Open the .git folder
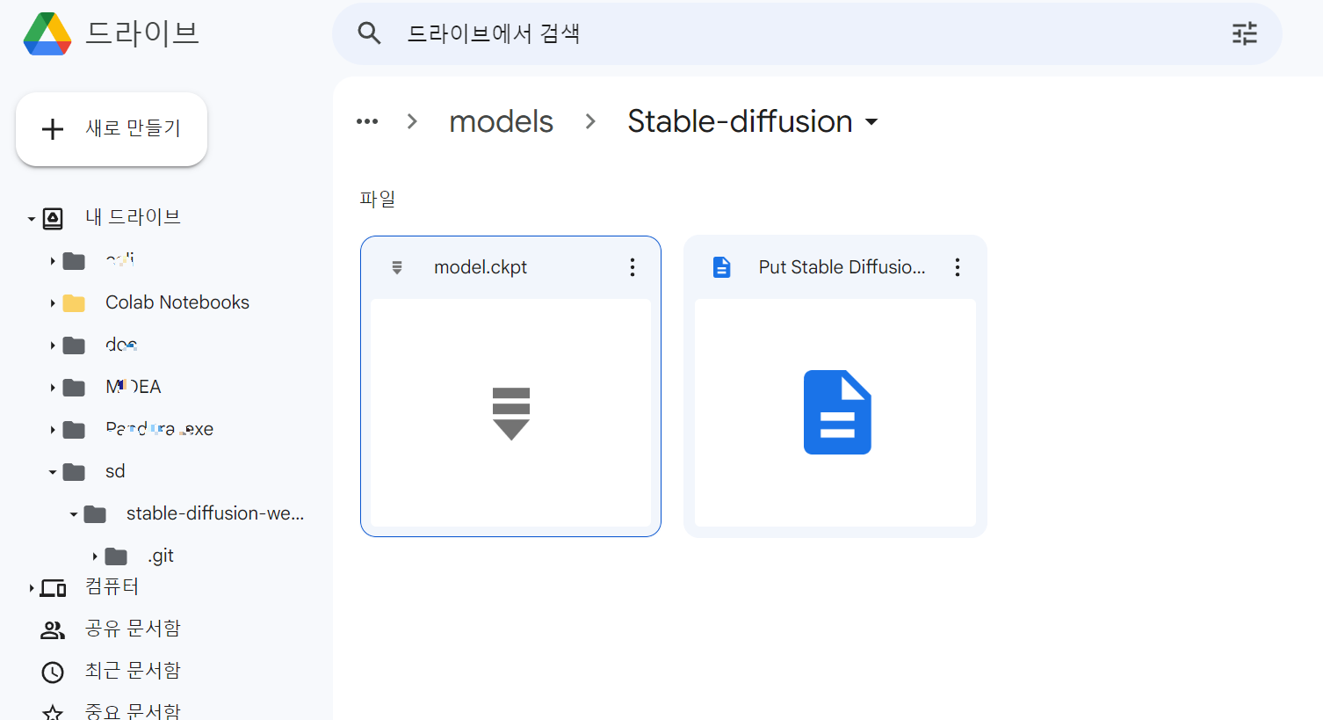 coord(161,556)
